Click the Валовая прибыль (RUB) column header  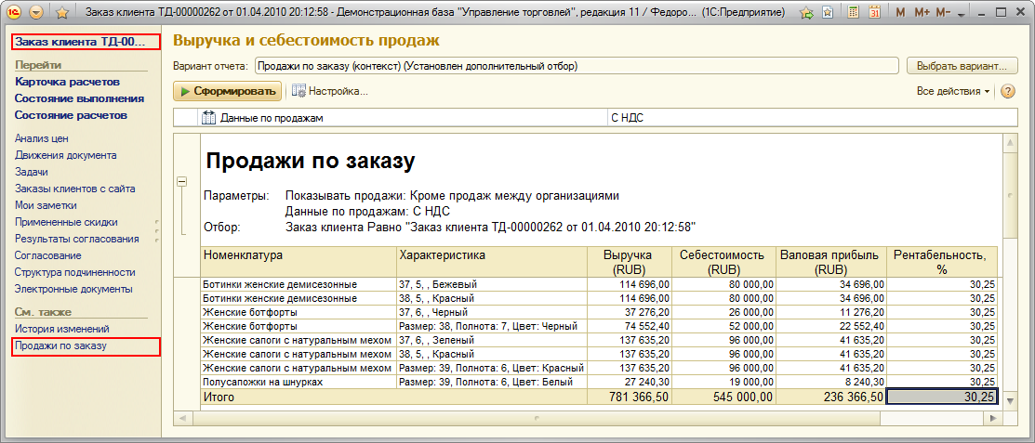(831, 262)
